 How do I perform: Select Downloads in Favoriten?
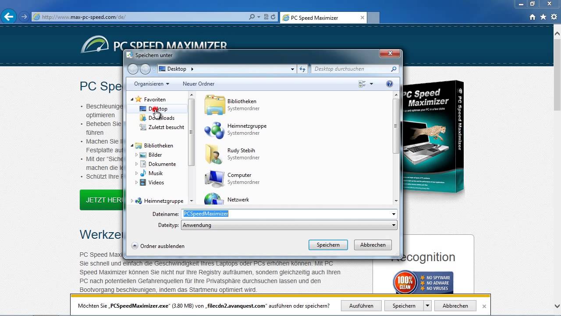pyautogui.click(x=161, y=118)
